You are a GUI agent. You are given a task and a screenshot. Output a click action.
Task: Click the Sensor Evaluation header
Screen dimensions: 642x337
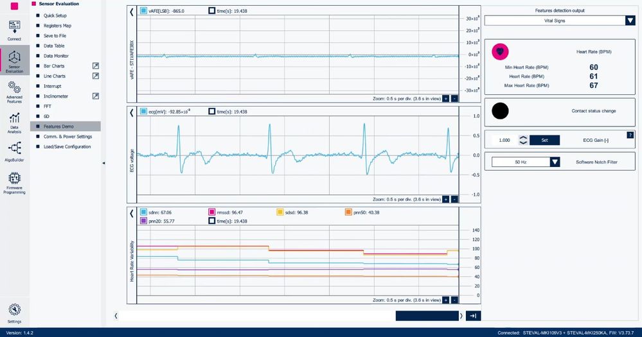(59, 4)
